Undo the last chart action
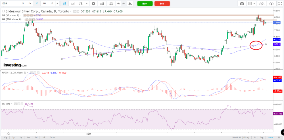 118,3
